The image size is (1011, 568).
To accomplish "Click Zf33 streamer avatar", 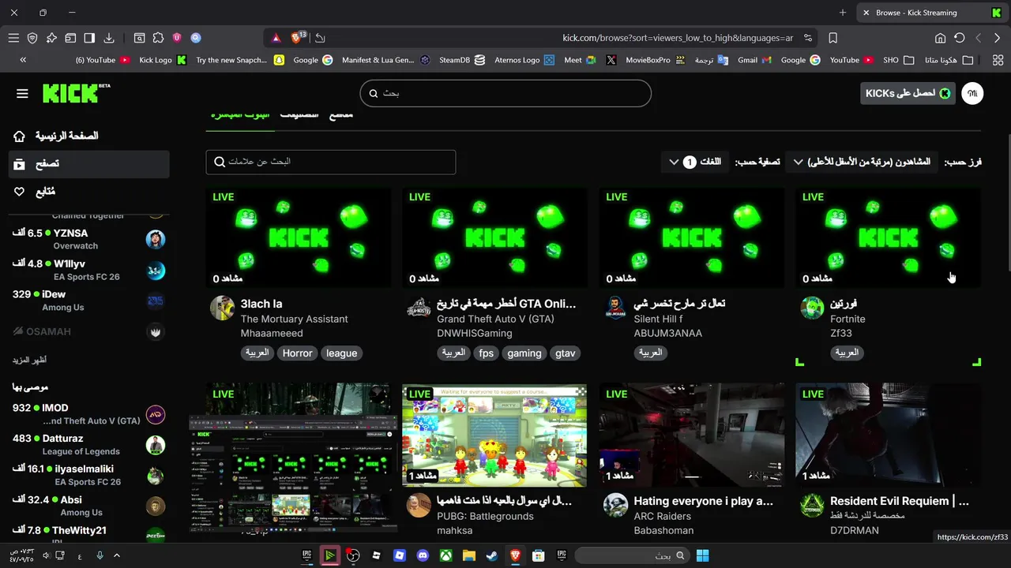I will click(812, 308).
